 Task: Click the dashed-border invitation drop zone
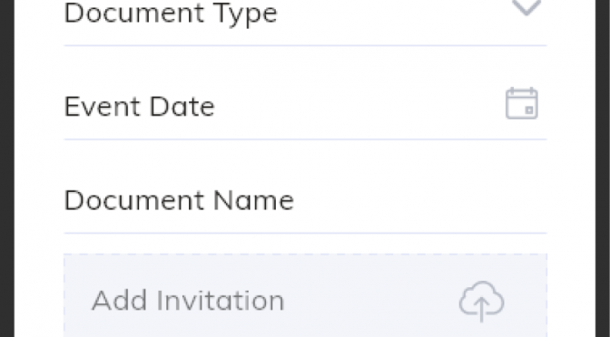tap(305, 295)
